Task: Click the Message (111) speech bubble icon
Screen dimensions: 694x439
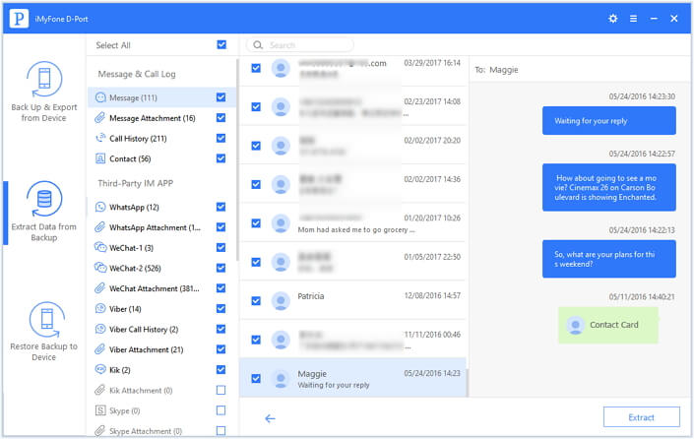Action: (x=101, y=97)
